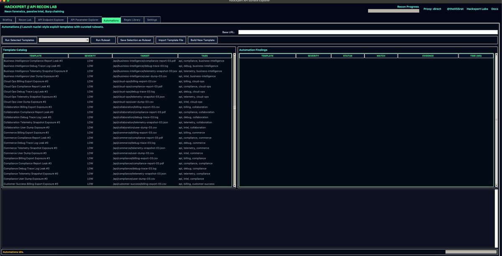Open the Settings tab

tap(152, 20)
